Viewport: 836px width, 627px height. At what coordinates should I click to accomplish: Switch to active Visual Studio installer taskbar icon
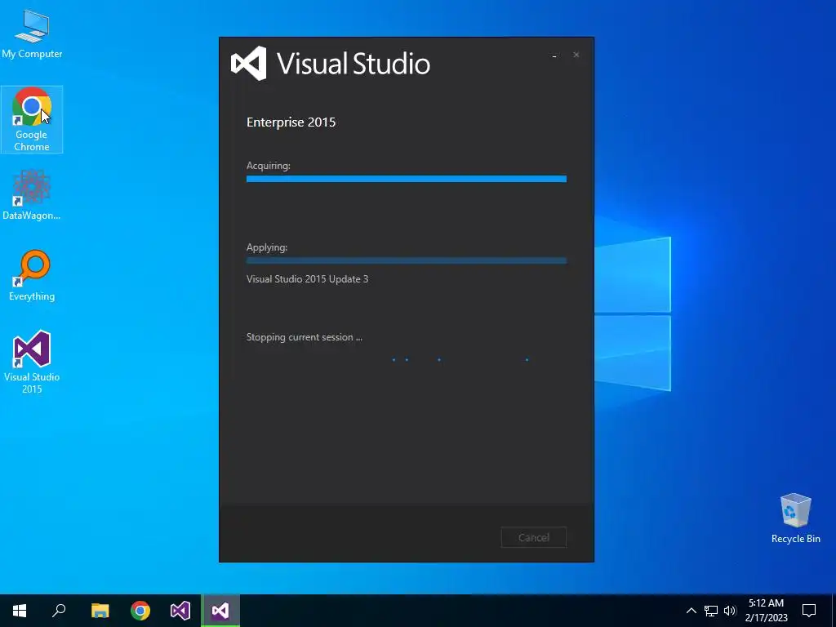(x=220, y=611)
